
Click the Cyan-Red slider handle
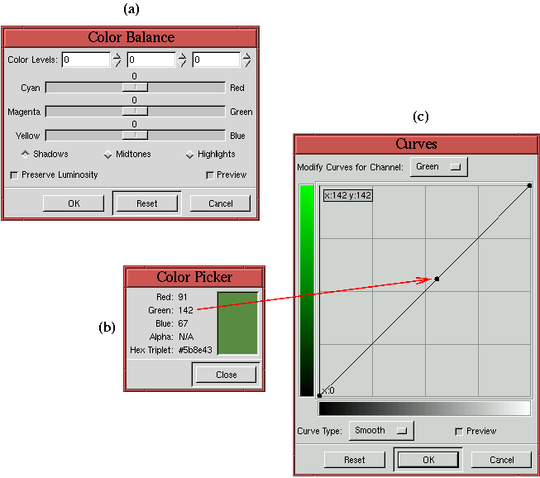[x=135, y=87]
